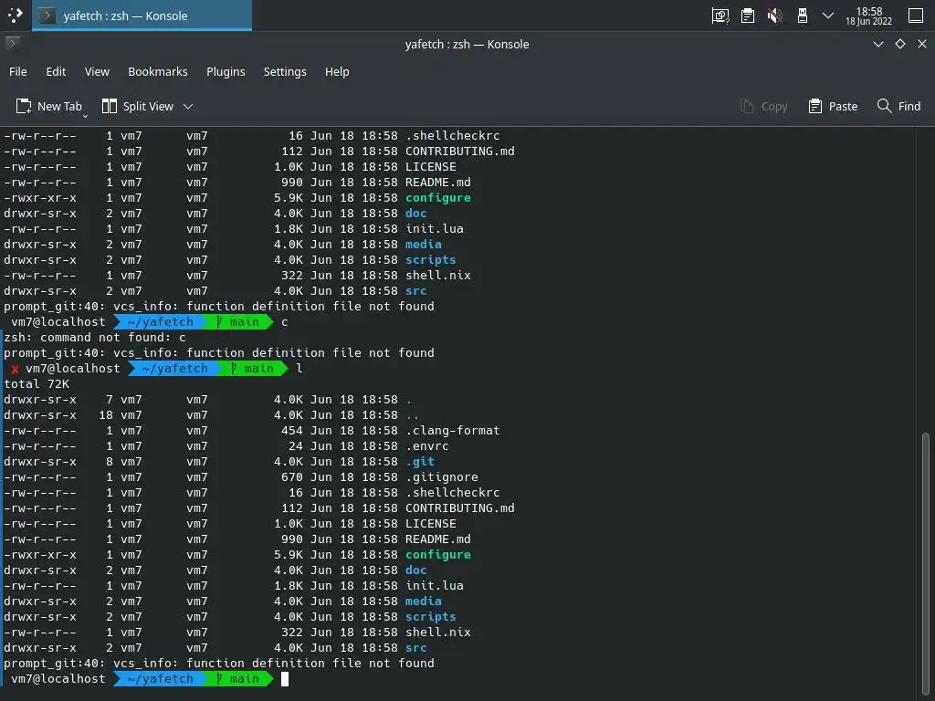Click the lower 'README.md' filename
This screenshot has height=701, width=935.
[437, 539]
